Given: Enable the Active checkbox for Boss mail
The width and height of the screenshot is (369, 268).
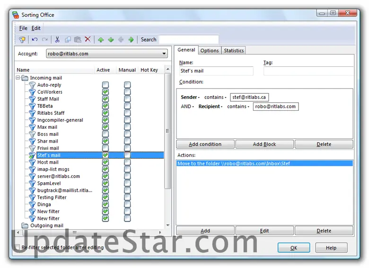Looking at the screenshot, I should (x=105, y=134).
